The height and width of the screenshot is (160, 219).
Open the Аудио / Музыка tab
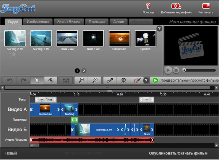pyautogui.click(x=69, y=22)
